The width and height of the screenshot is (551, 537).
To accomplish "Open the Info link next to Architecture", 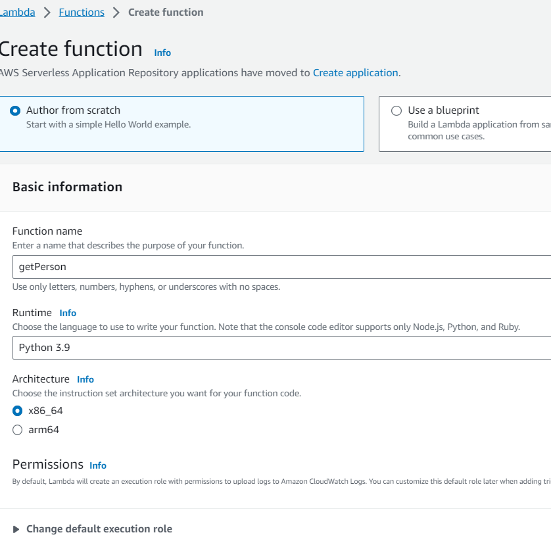I will 85,379.
